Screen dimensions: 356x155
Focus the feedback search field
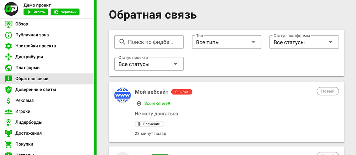[149, 42]
